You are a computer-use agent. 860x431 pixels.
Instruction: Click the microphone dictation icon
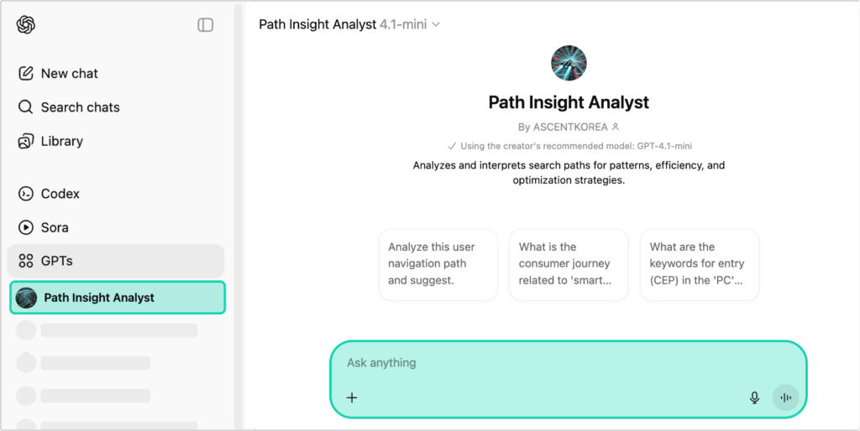[x=754, y=397]
